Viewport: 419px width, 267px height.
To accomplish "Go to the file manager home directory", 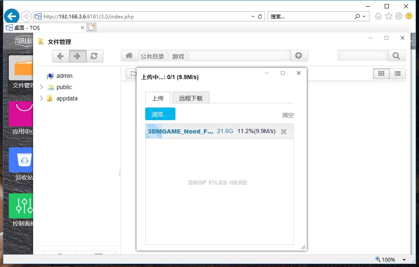I will click(x=129, y=56).
